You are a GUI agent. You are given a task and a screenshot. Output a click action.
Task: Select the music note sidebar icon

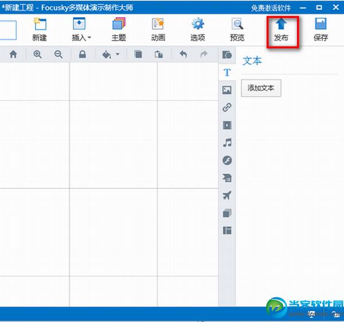(227, 143)
